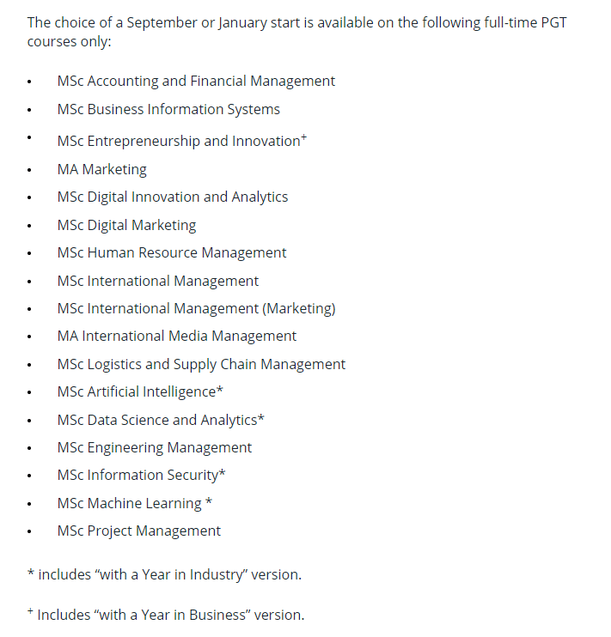Select the MSc Business Information Systems item

[x=168, y=110]
